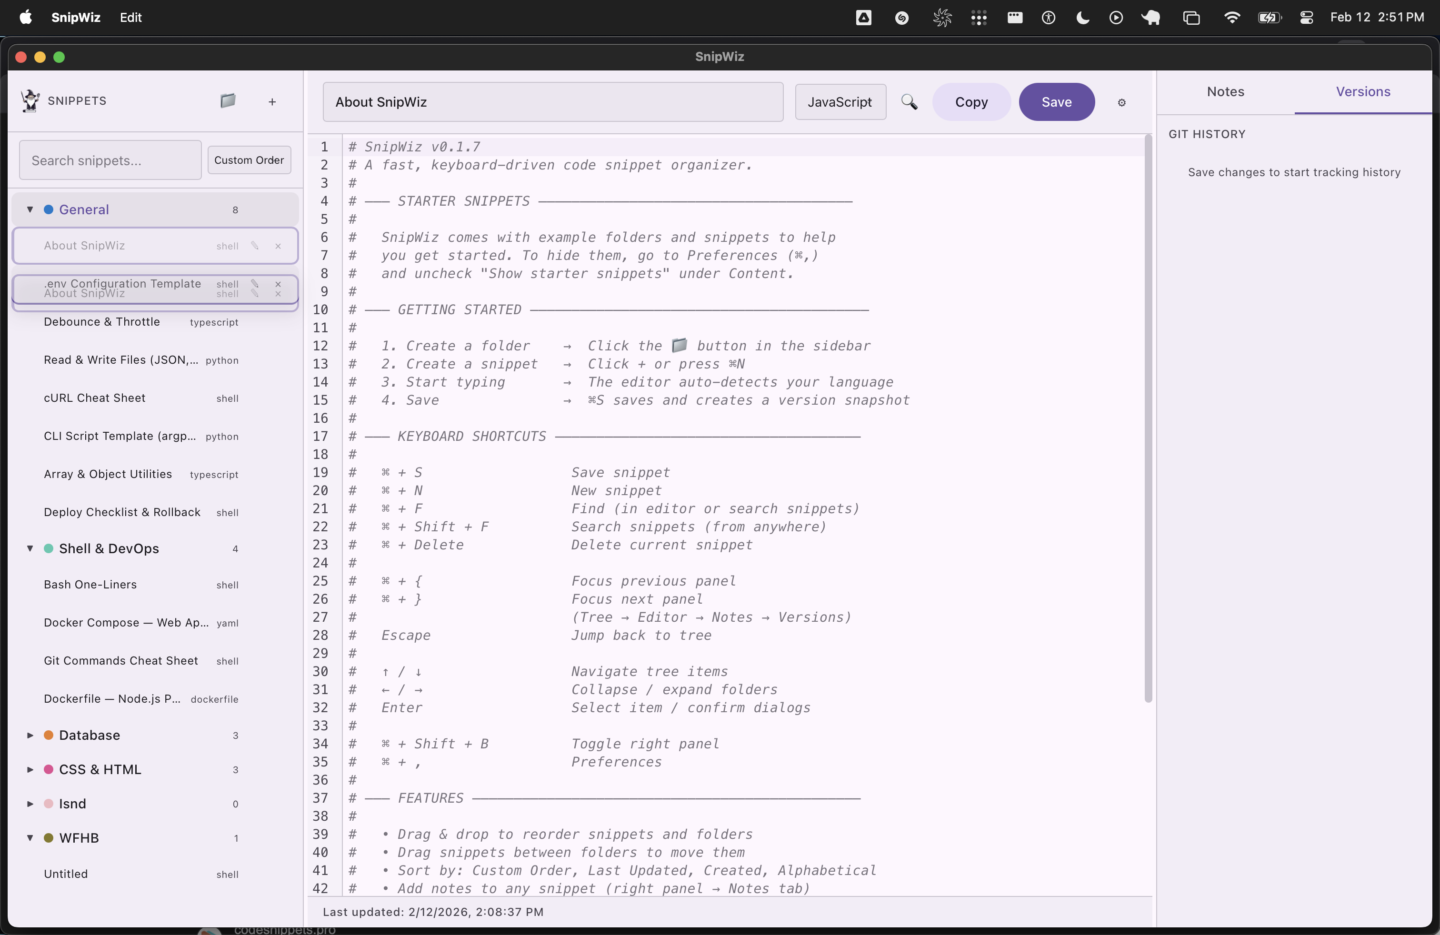Save the current snippet
The width and height of the screenshot is (1440, 935).
tap(1056, 101)
